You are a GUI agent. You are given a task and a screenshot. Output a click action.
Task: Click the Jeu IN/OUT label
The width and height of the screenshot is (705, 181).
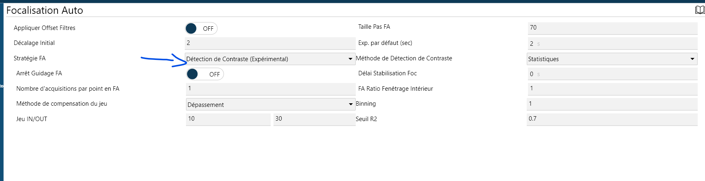coord(32,119)
